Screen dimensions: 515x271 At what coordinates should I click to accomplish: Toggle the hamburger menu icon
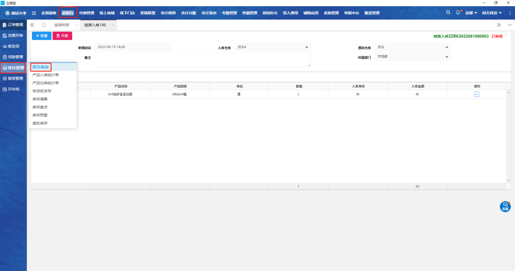click(x=34, y=13)
